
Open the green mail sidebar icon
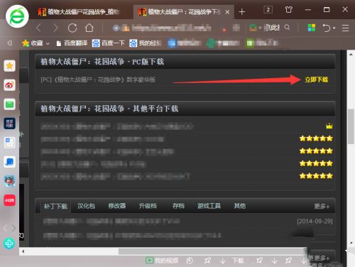pos(9,104)
